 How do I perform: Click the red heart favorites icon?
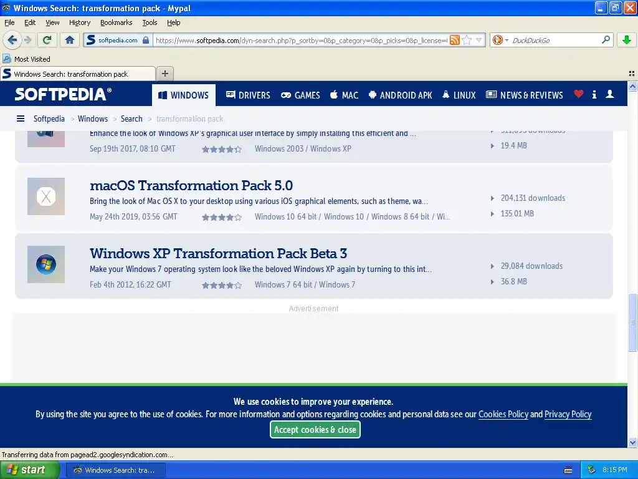coord(578,94)
